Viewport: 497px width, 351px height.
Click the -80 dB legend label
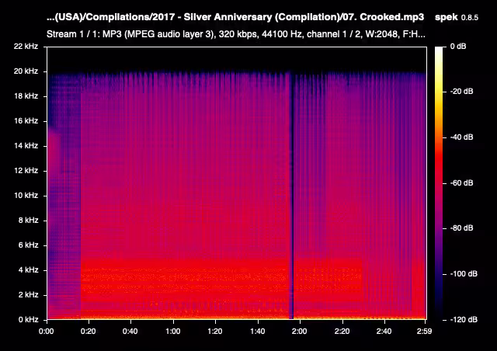coord(461,228)
